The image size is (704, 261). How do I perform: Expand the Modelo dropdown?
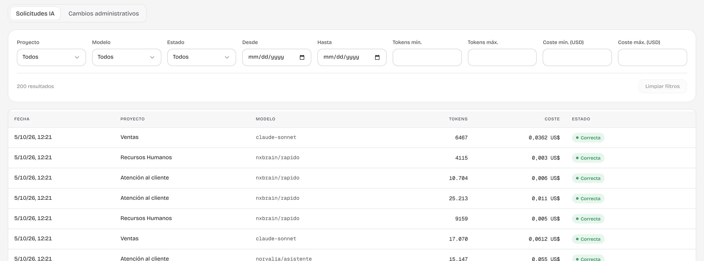pyautogui.click(x=127, y=57)
